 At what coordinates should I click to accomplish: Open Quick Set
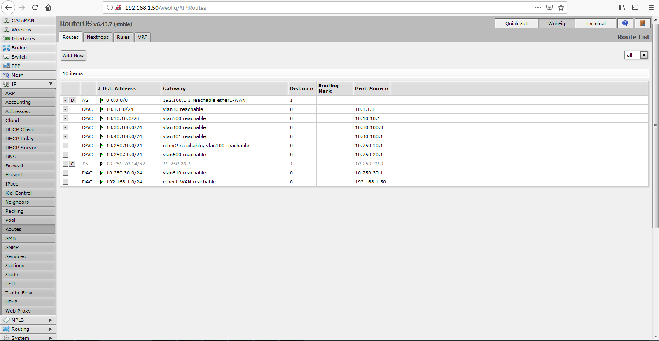point(516,24)
